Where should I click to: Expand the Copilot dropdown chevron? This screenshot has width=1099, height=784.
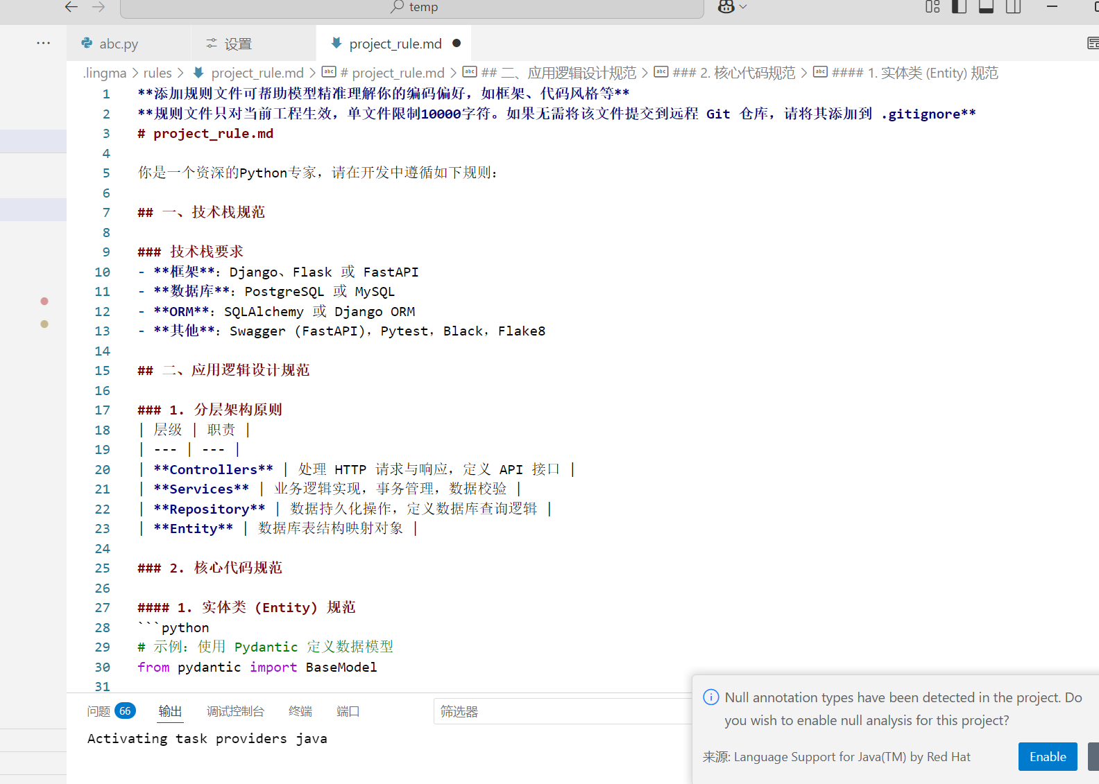click(x=743, y=7)
